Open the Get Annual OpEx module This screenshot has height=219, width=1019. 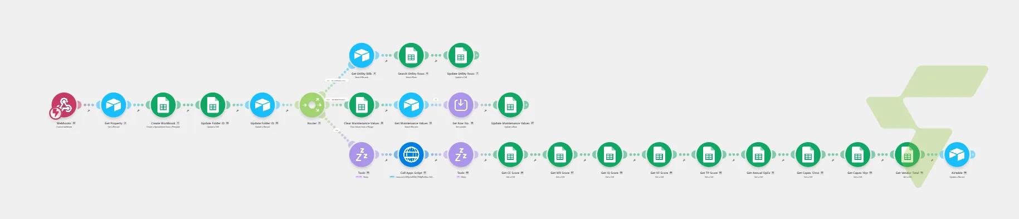point(758,154)
